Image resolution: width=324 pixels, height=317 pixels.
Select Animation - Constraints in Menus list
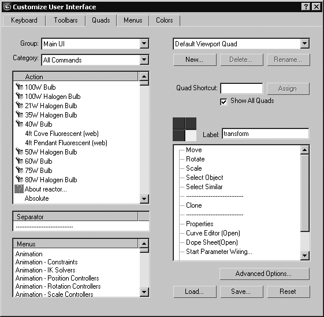click(x=47, y=262)
